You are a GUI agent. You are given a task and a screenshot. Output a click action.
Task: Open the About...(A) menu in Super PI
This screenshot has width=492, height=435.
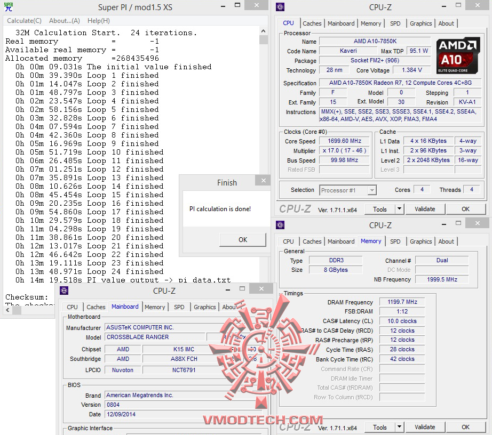pos(65,21)
